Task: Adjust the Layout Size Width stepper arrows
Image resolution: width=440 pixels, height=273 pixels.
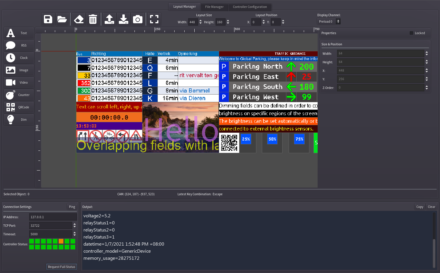Action: 201,22
